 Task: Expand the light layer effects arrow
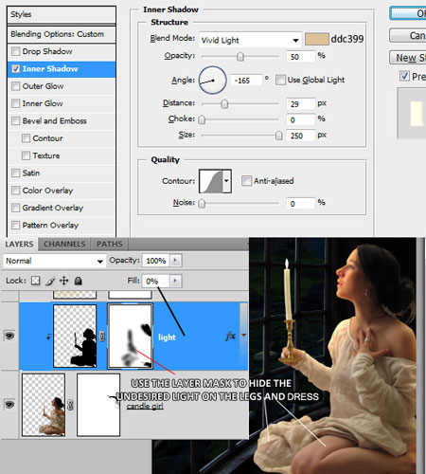(243, 336)
